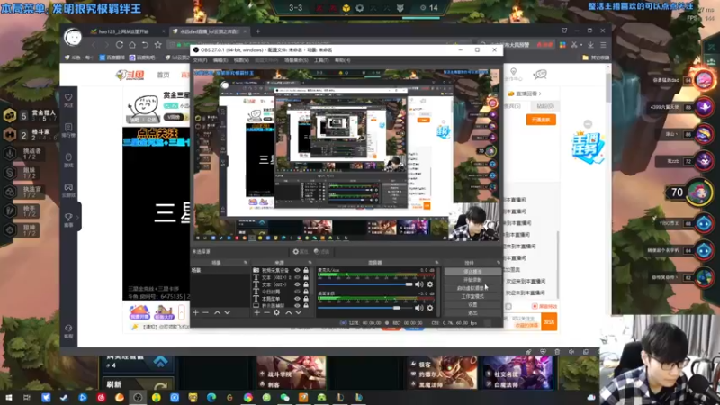
Task: Mute the microphone/Aux mixer channel
Action: [x=419, y=284]
